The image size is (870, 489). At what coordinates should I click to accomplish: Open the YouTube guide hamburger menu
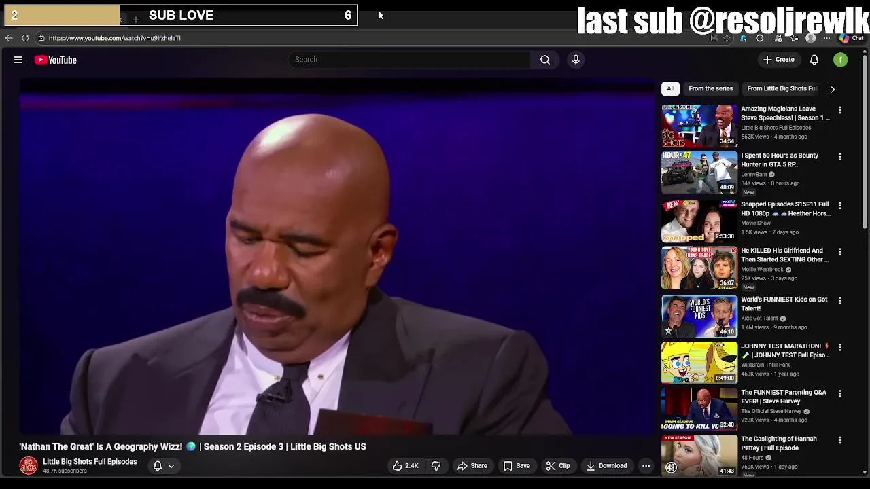click(18, 60)
